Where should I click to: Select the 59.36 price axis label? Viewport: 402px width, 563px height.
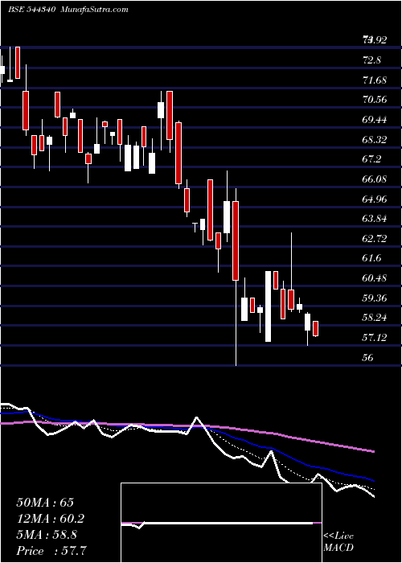[375, 298]
